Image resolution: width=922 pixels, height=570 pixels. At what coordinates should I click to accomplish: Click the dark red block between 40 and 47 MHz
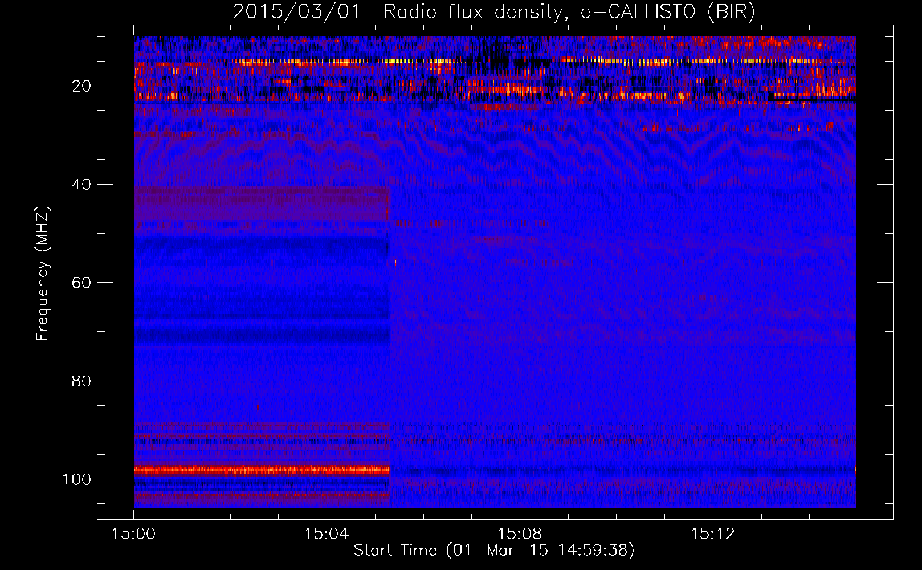click(x=262, y=203)
